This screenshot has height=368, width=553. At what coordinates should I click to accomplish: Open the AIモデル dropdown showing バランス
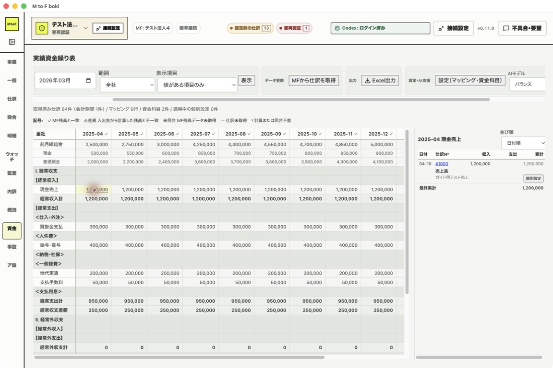click(x=528, y=84)
